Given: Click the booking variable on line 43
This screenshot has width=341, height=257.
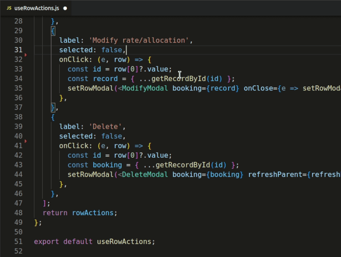Looking at the screenshot, I should point(107,165).
